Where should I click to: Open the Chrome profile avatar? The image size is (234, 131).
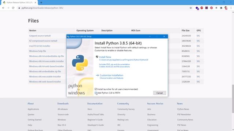point(226,8)
